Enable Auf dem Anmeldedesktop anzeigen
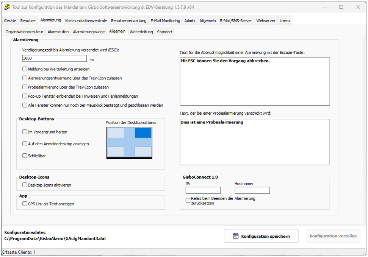 pos(25,144)
